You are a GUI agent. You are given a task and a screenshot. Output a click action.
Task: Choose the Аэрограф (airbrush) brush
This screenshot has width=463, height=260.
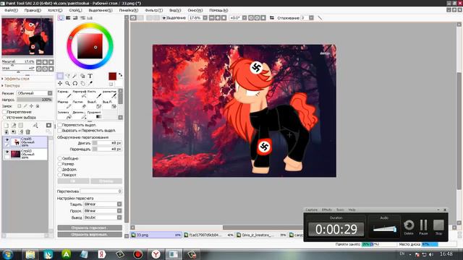(80, 94)
